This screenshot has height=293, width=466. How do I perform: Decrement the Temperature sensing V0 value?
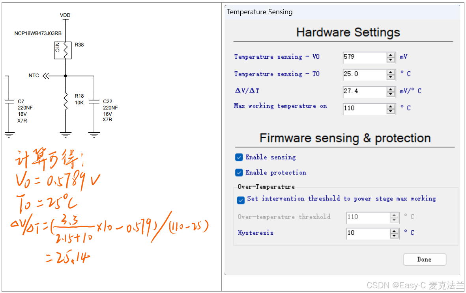click(391, 59)
